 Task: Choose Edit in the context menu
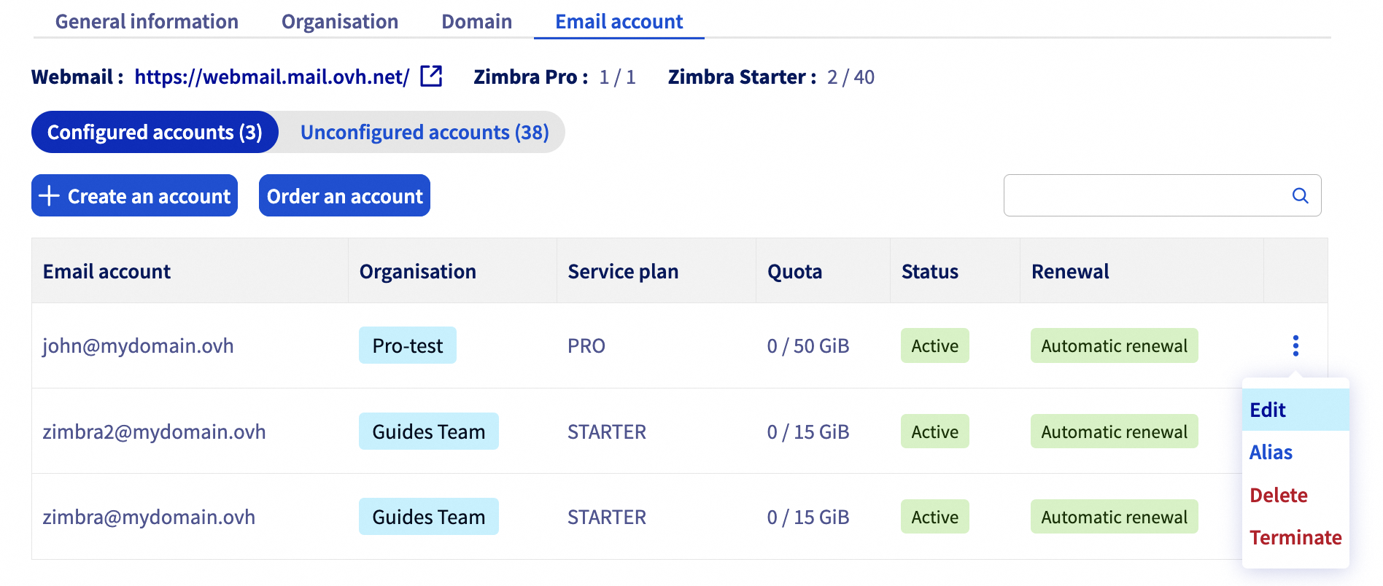(x=1295, y=410)
